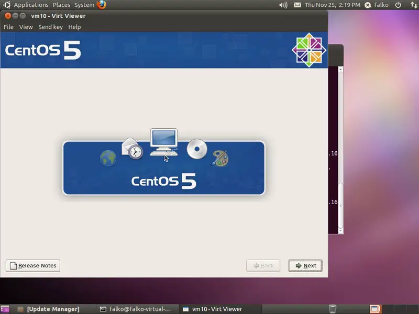Click the CD disc icon in the banner
The image size is (419, 314).
(197, 149)
